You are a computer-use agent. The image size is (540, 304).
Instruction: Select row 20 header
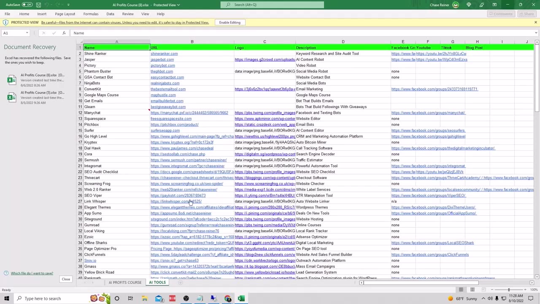coord(80,160)
